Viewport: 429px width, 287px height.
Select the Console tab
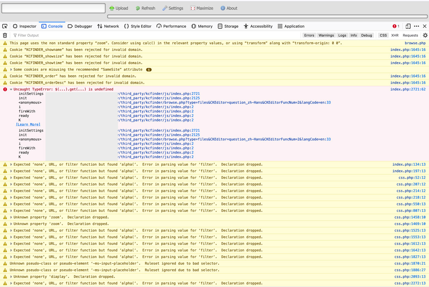52,26
